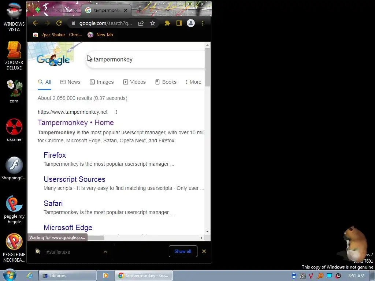Screen dimensions: 375x281
Task: Click the scroll up arrow on page scrollbar
Action: pyautogui.click(x=207, y=45)
